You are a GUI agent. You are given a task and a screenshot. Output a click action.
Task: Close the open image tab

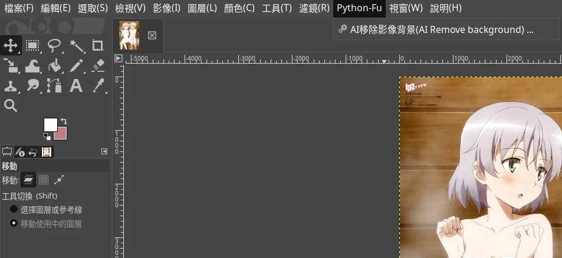point(152,35)
